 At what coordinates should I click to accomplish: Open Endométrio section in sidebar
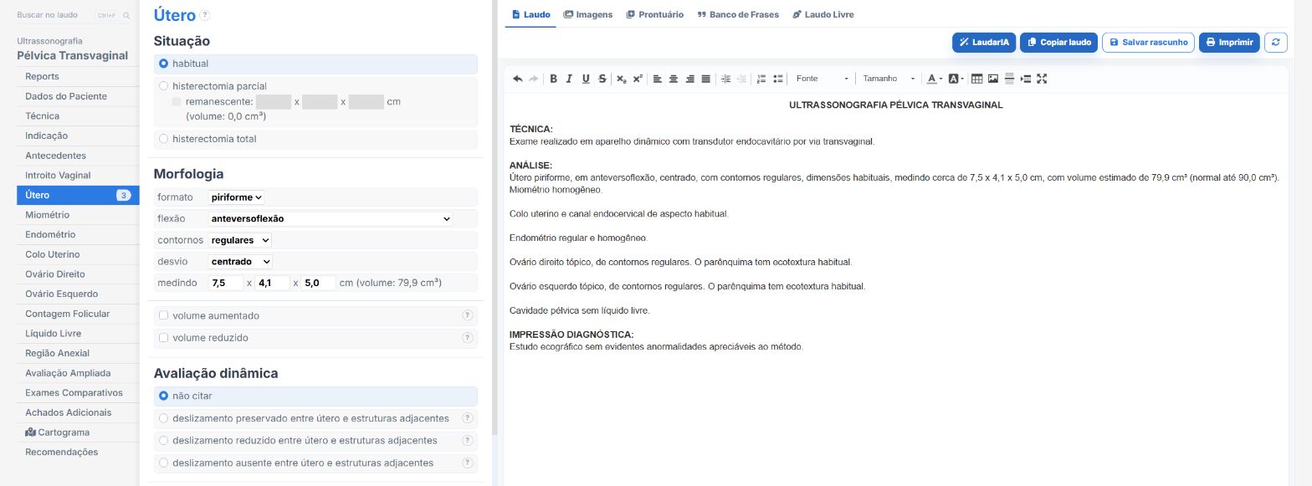(x=78, y=235)
